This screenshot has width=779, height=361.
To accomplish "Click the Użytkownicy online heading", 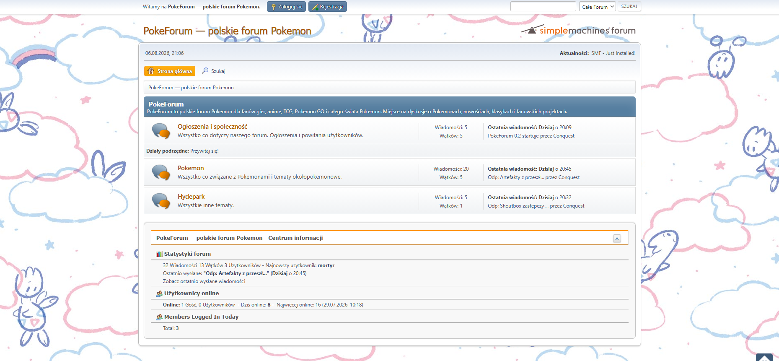I will click(192, 293).
